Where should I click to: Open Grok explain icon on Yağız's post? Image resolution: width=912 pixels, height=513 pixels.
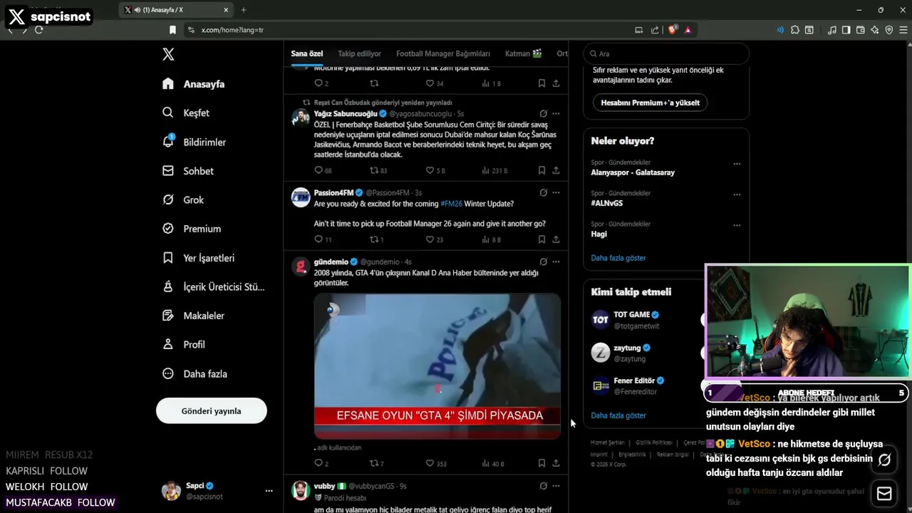[543, 113]
